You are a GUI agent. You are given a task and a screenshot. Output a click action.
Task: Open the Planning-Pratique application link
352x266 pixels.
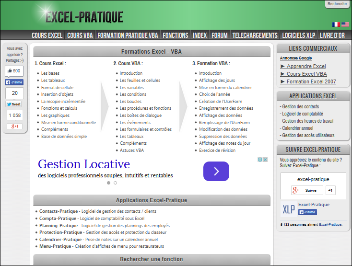[59, 226]
